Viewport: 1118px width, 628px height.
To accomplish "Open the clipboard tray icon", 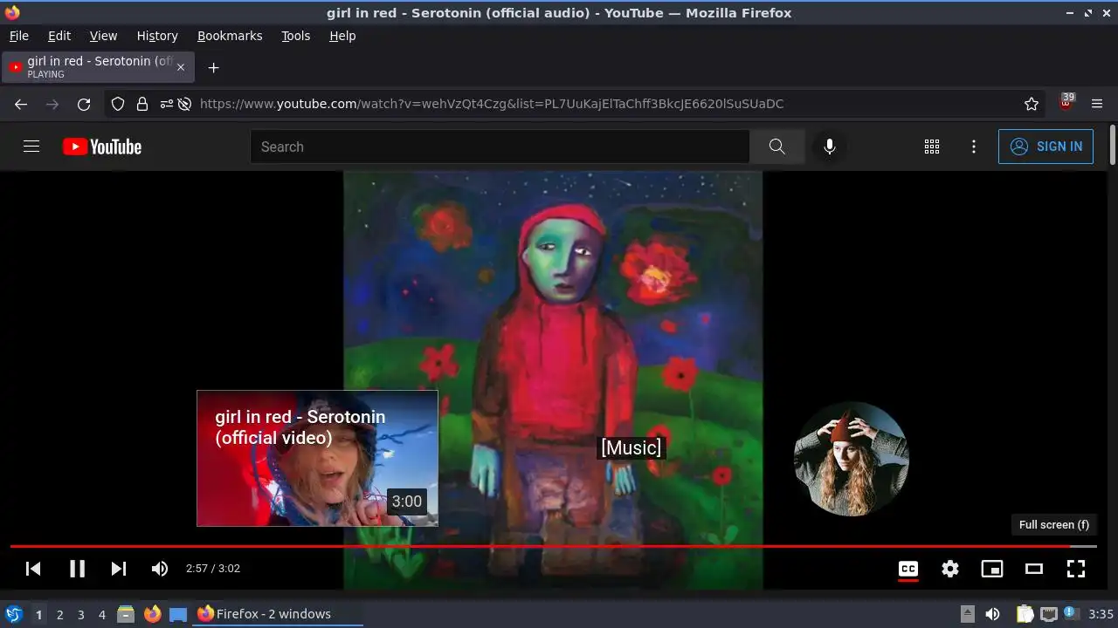I will 1025,614.
